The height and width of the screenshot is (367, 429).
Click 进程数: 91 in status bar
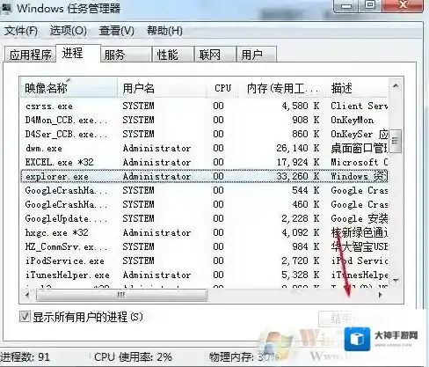tap(25, 357)
